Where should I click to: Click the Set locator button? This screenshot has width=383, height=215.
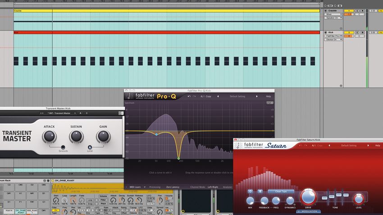pos(330,5)
